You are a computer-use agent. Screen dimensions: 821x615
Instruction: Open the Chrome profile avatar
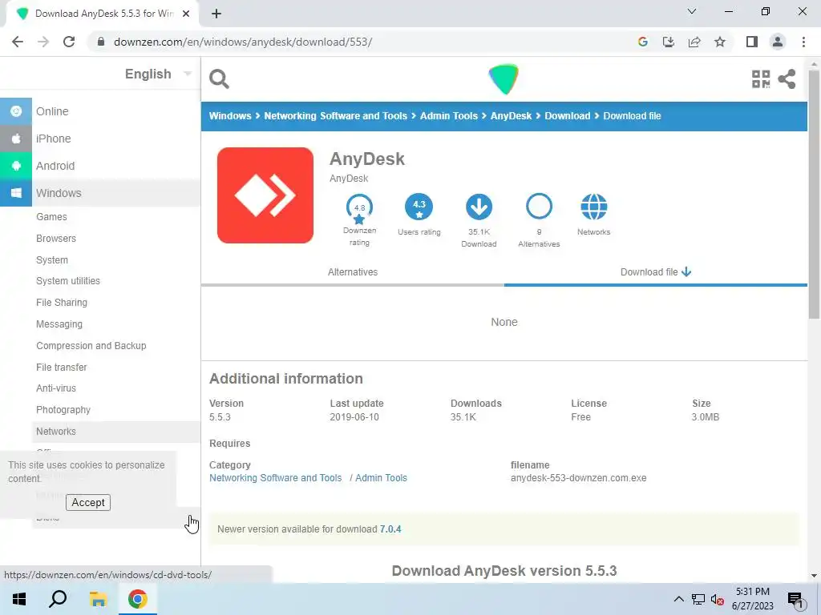778,42
